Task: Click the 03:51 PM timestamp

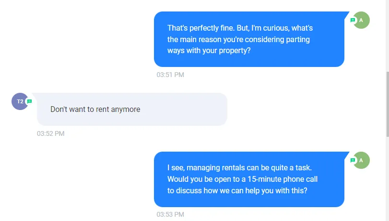Action: tap(170, 75)
